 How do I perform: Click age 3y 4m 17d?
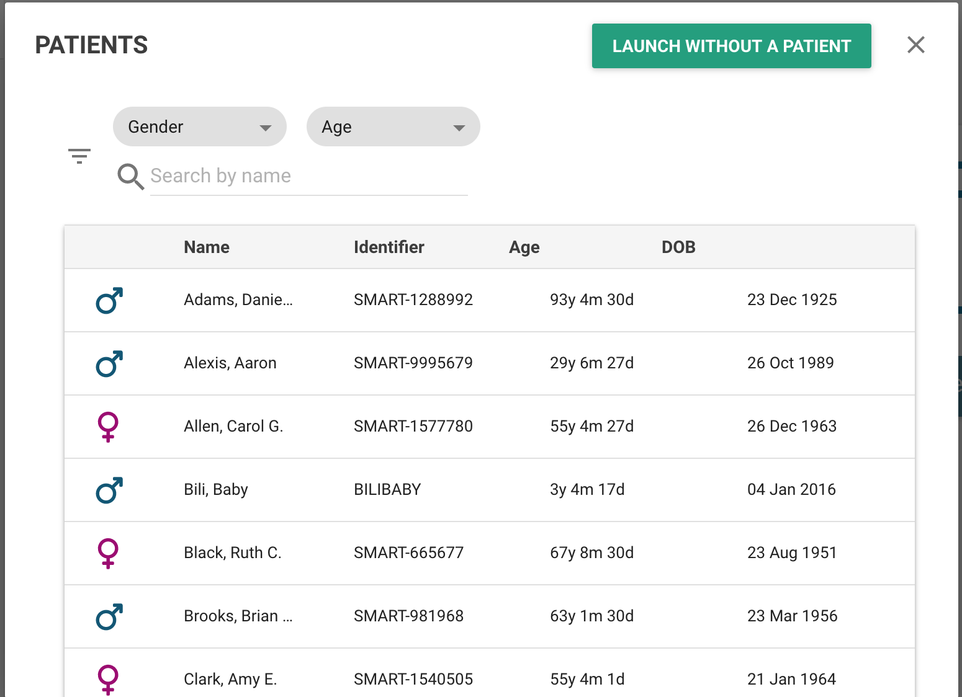coord(587,490)
